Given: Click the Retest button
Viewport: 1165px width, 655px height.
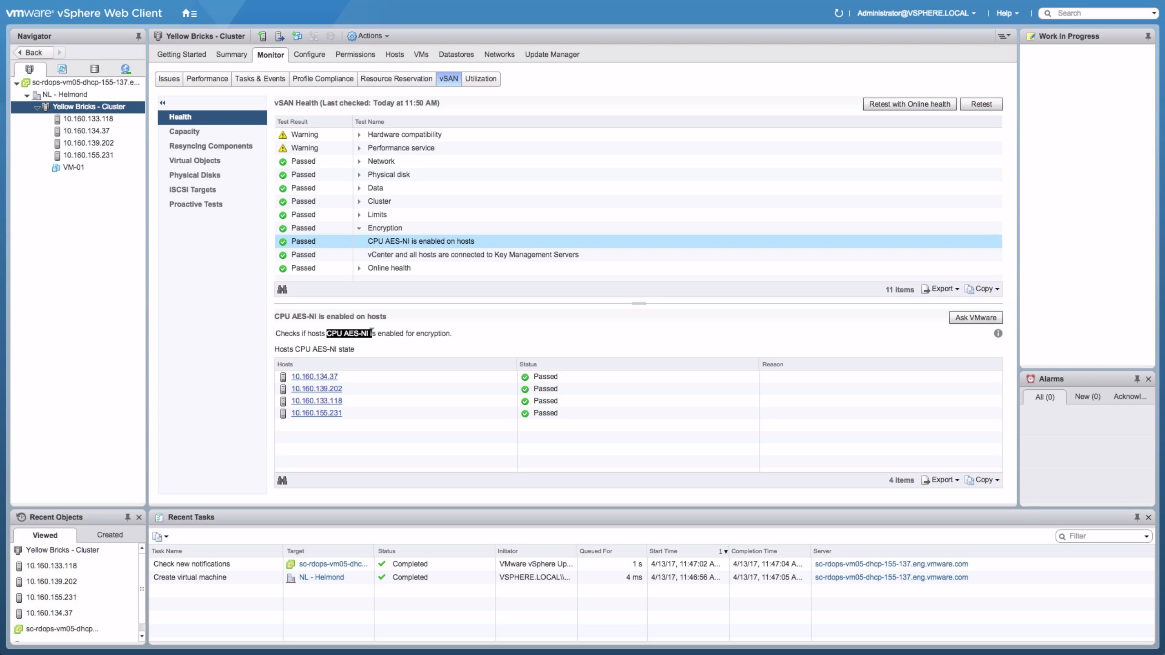Looking at the screenshot, I should (981, 104).
